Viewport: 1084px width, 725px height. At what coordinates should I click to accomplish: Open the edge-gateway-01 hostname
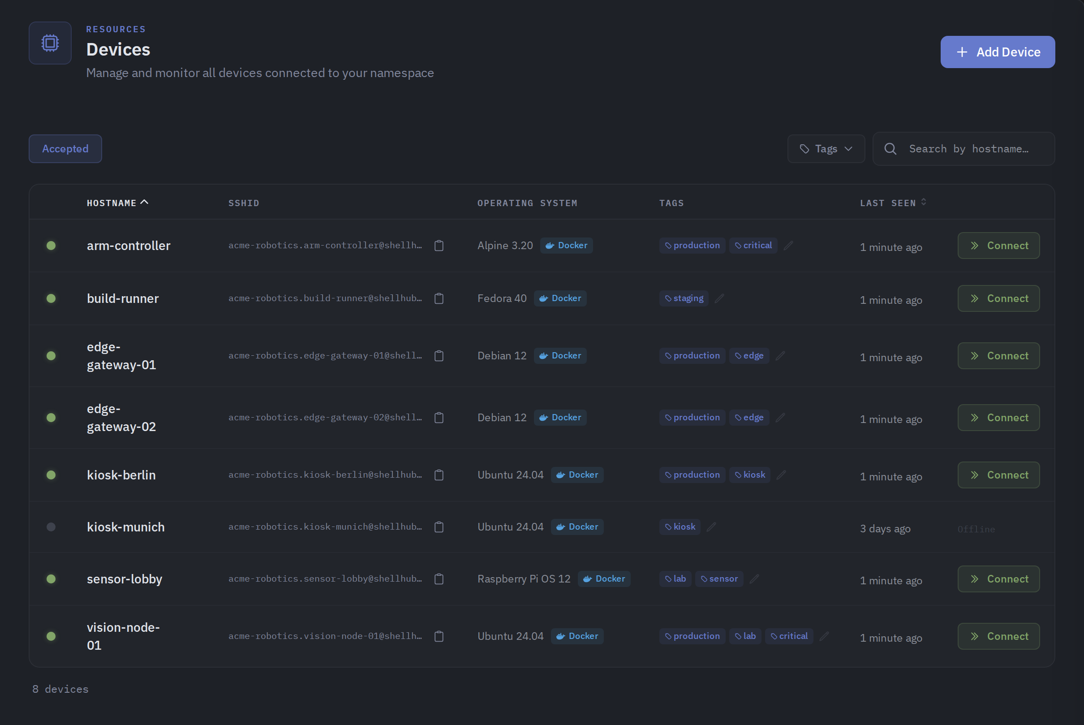(x=121, y=356)
